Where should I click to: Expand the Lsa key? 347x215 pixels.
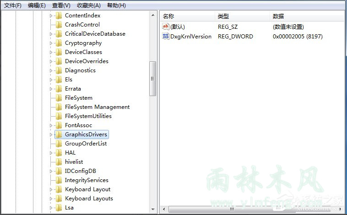51,208
